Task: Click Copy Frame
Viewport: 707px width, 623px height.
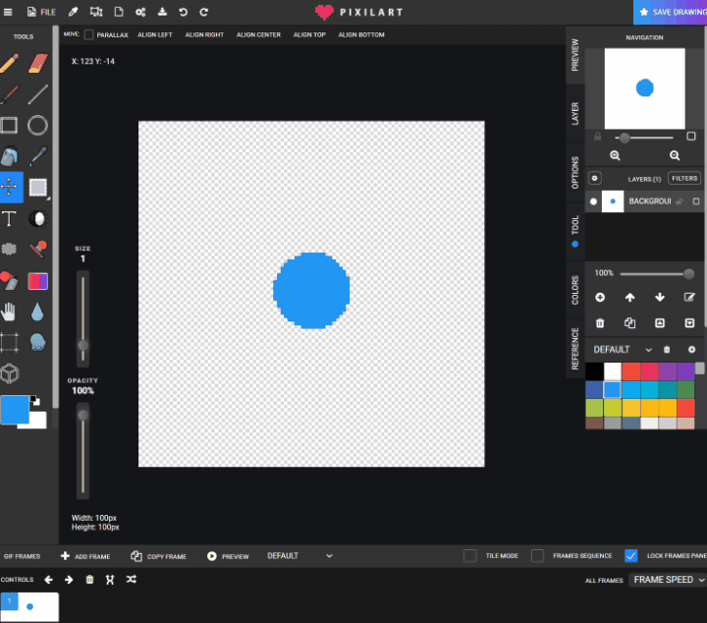Action: [158, 556]
